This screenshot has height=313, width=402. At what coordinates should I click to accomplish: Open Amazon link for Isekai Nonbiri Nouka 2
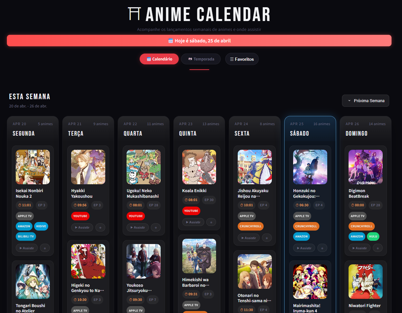(x=24, y=226)
